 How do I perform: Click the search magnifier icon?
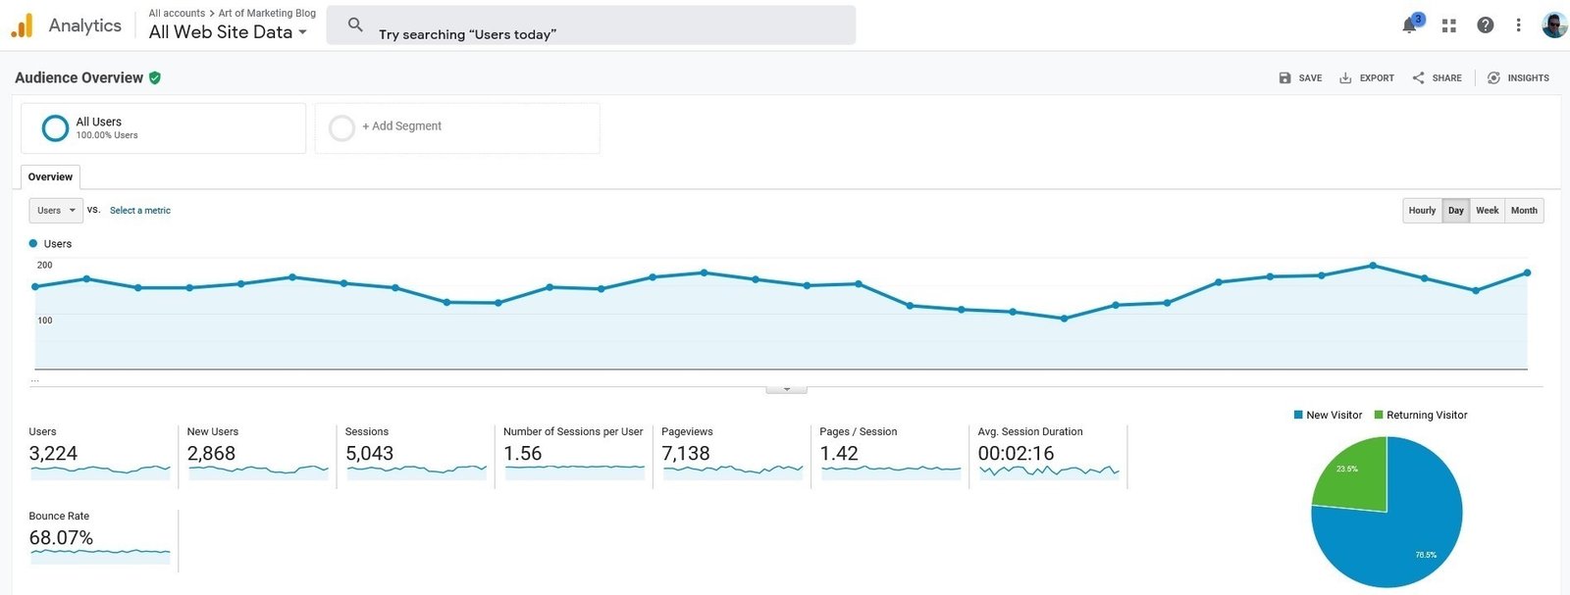click(355, 25)
